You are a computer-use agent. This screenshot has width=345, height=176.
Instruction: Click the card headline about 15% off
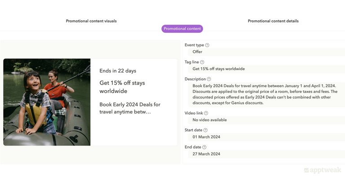point(122,87)
